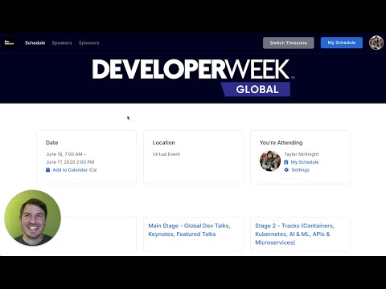The width and height of the screenshot is (386, 289).
Task: Open Stage 2 - Tracks link
Action: [x=294, y=234]
